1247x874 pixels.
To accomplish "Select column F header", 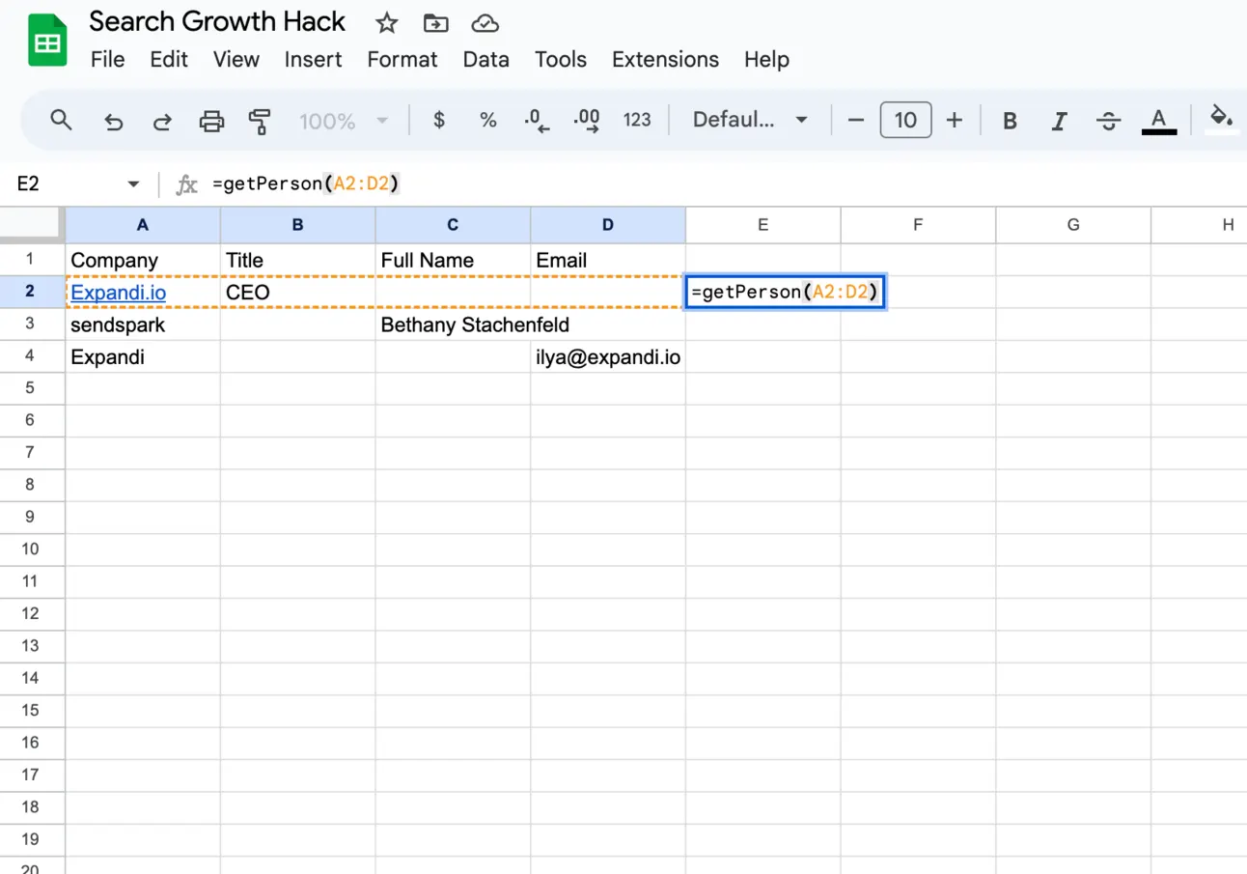I will pyautogui.click(x=918, y=225).
